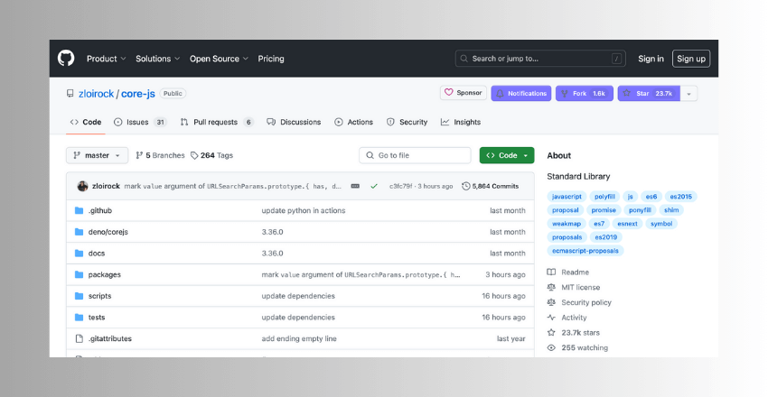Click the polyfill topic tag
This screenshot has height=397, width=768.
604,197
